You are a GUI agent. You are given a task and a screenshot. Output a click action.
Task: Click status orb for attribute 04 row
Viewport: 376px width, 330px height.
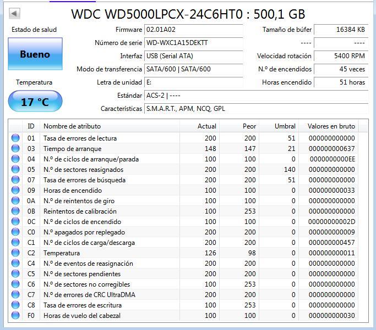15,159
